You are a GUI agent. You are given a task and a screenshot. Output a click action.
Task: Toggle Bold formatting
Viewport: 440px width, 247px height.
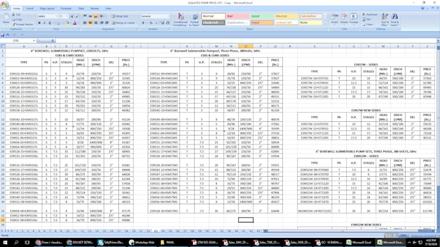click(x=39, y=23)
